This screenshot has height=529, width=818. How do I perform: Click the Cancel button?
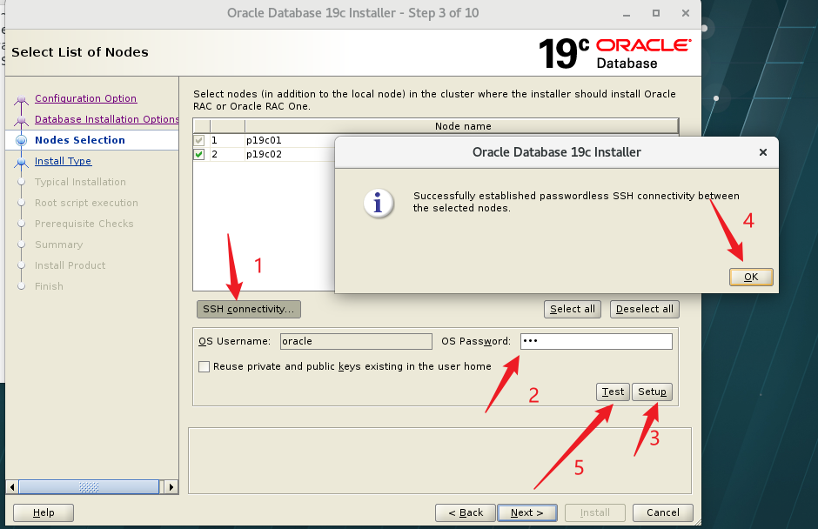(x=662, y=512)
